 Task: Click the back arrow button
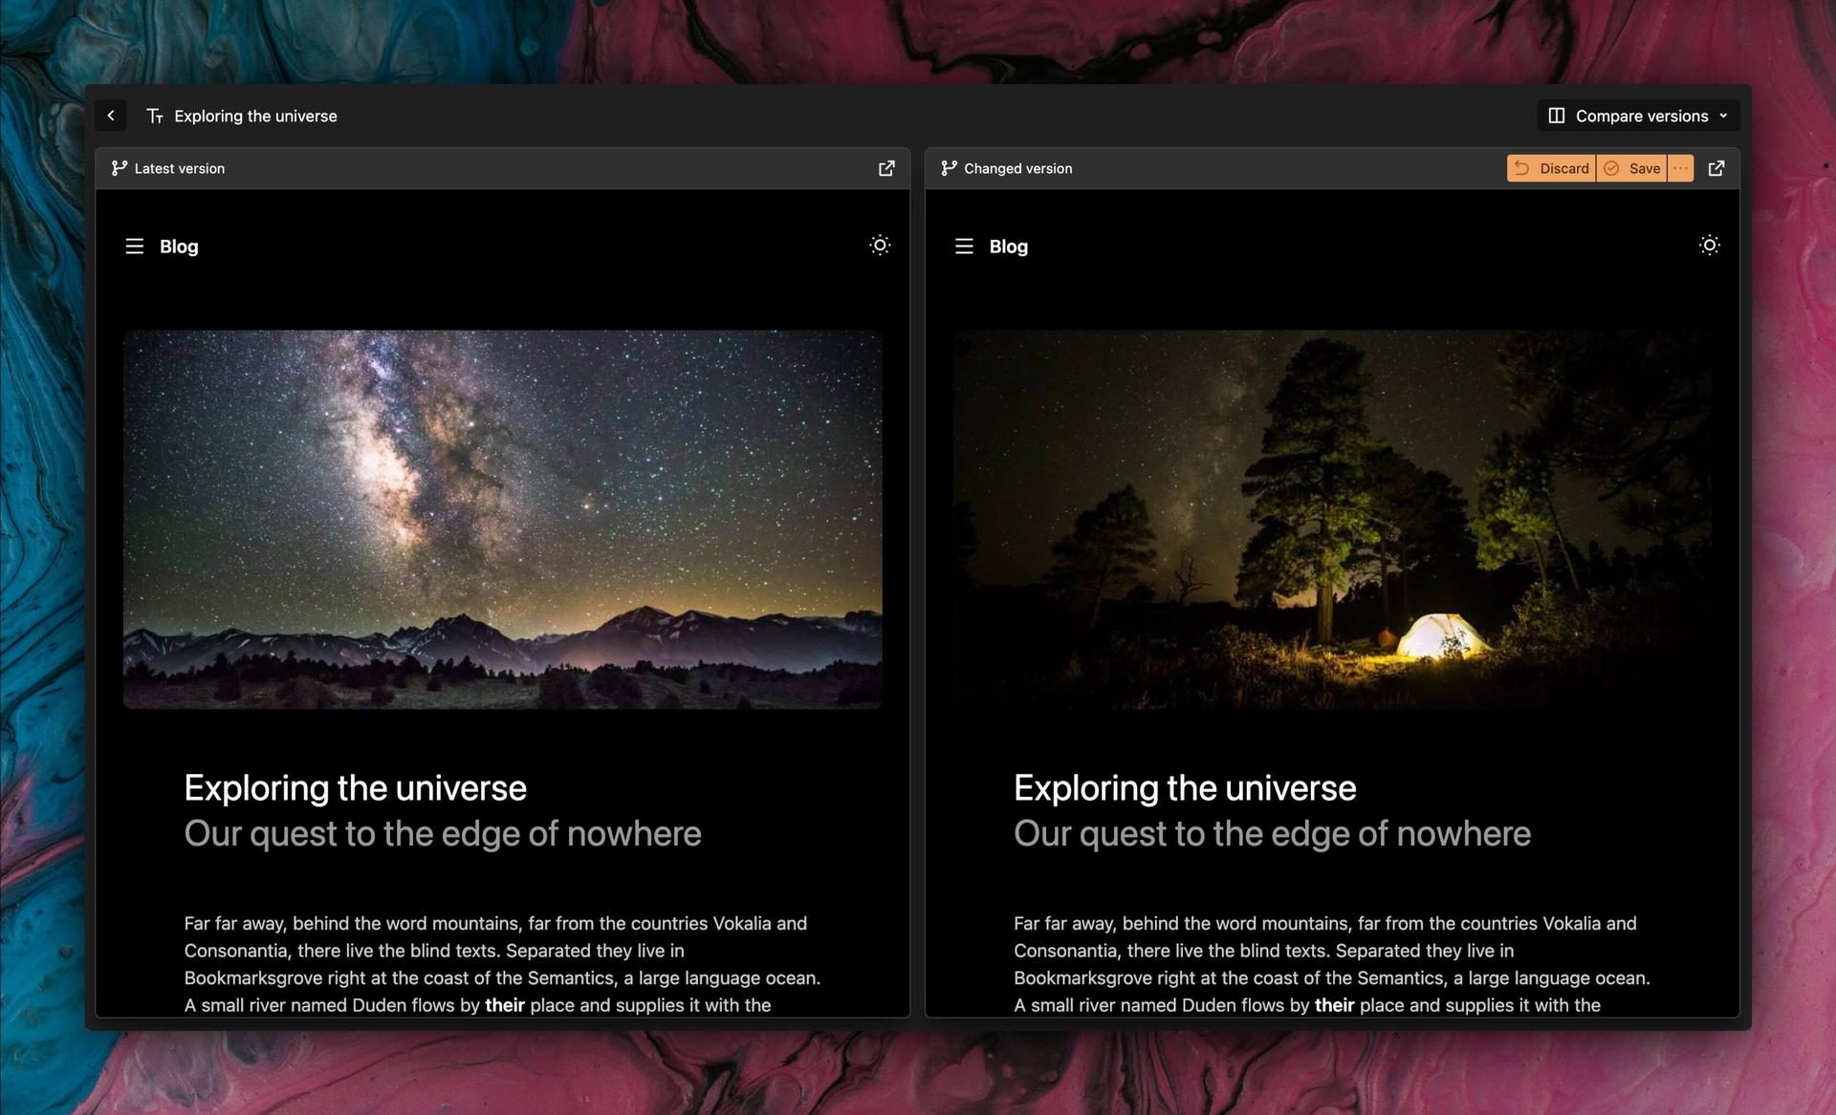[111, 116]
